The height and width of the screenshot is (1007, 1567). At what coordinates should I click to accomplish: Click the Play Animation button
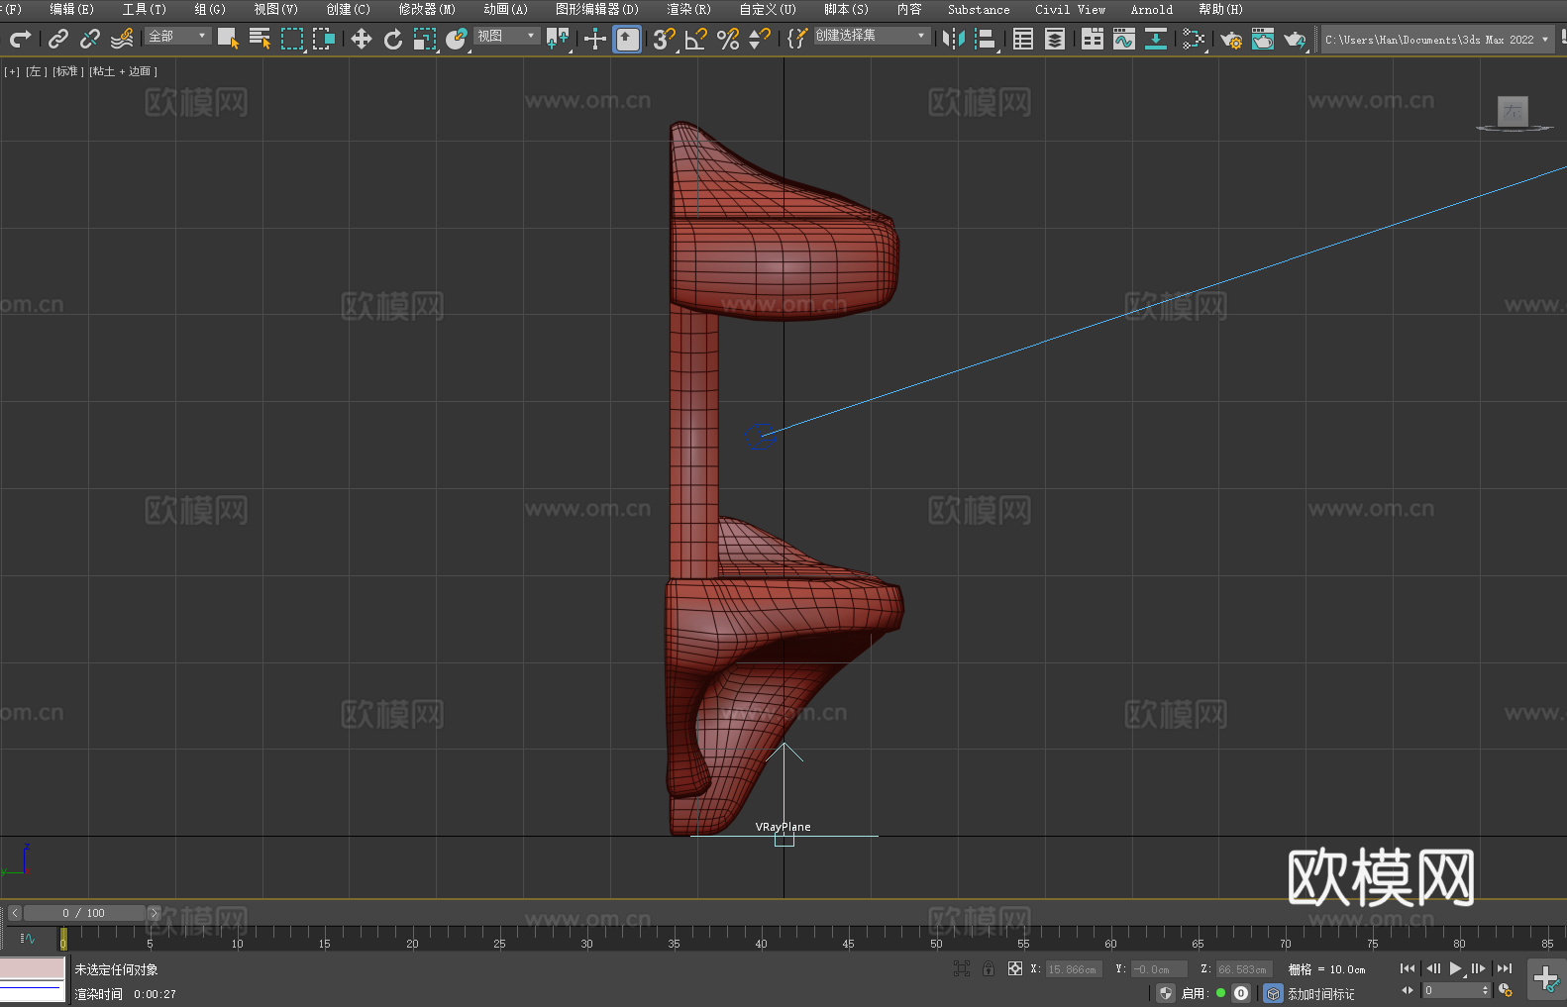pos(1456,968)
